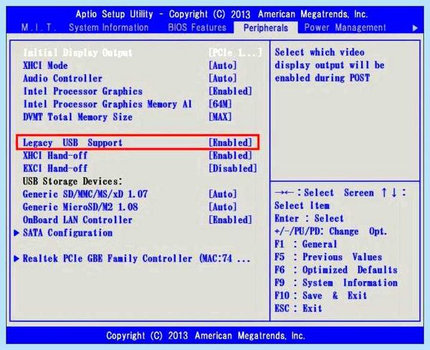Open the Initial Display Output PCIe value

click(235, 52)
